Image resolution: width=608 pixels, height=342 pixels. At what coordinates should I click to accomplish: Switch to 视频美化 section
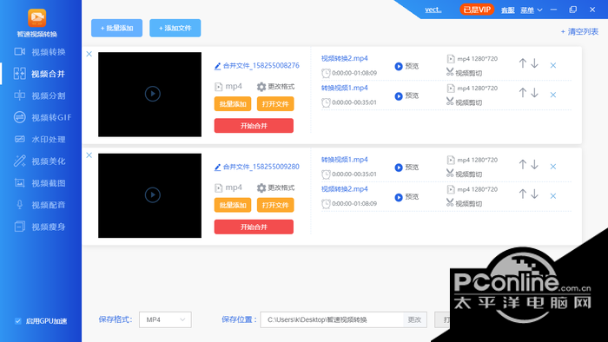coord(40,161)
